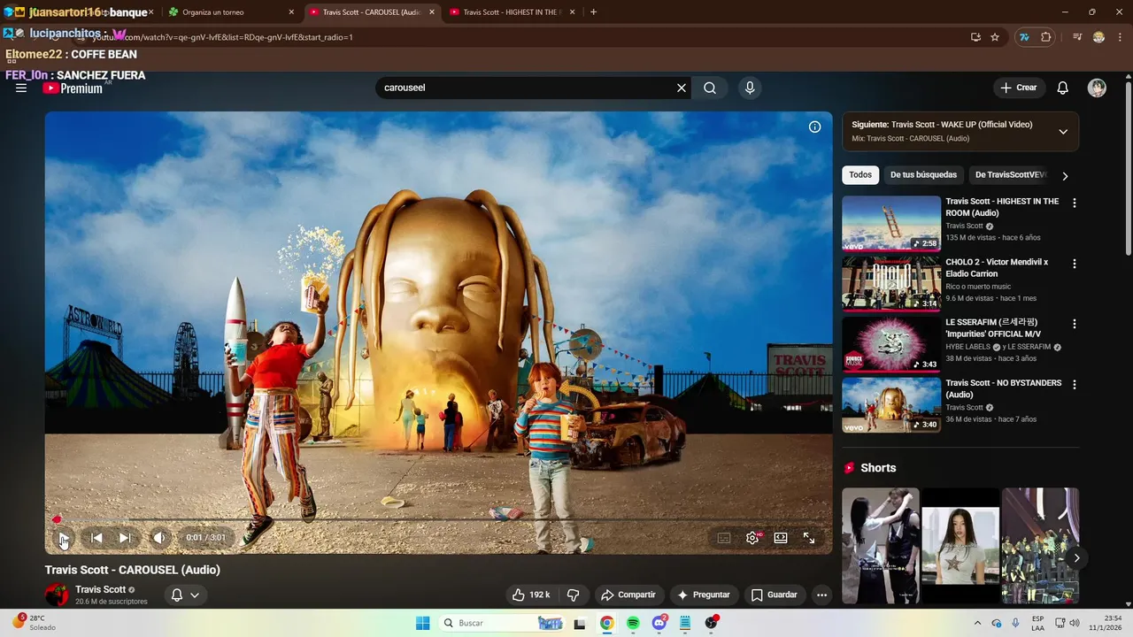This screenshot has height=637, width=1133.
Task: Open weather widget showing 28°C
Action: point(34,623)
